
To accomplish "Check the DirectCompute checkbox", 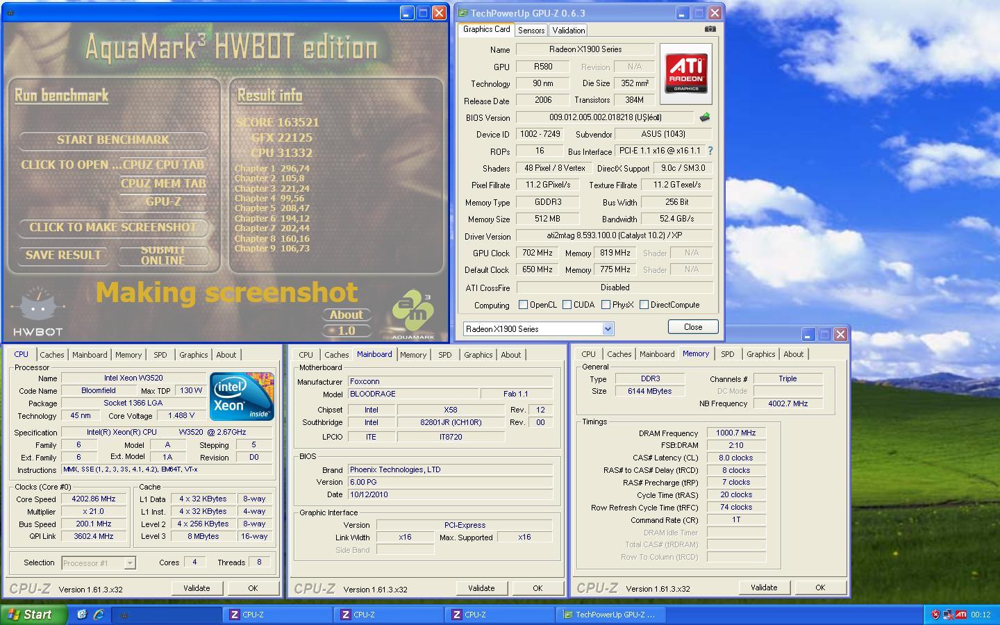I will pos(644,305).
